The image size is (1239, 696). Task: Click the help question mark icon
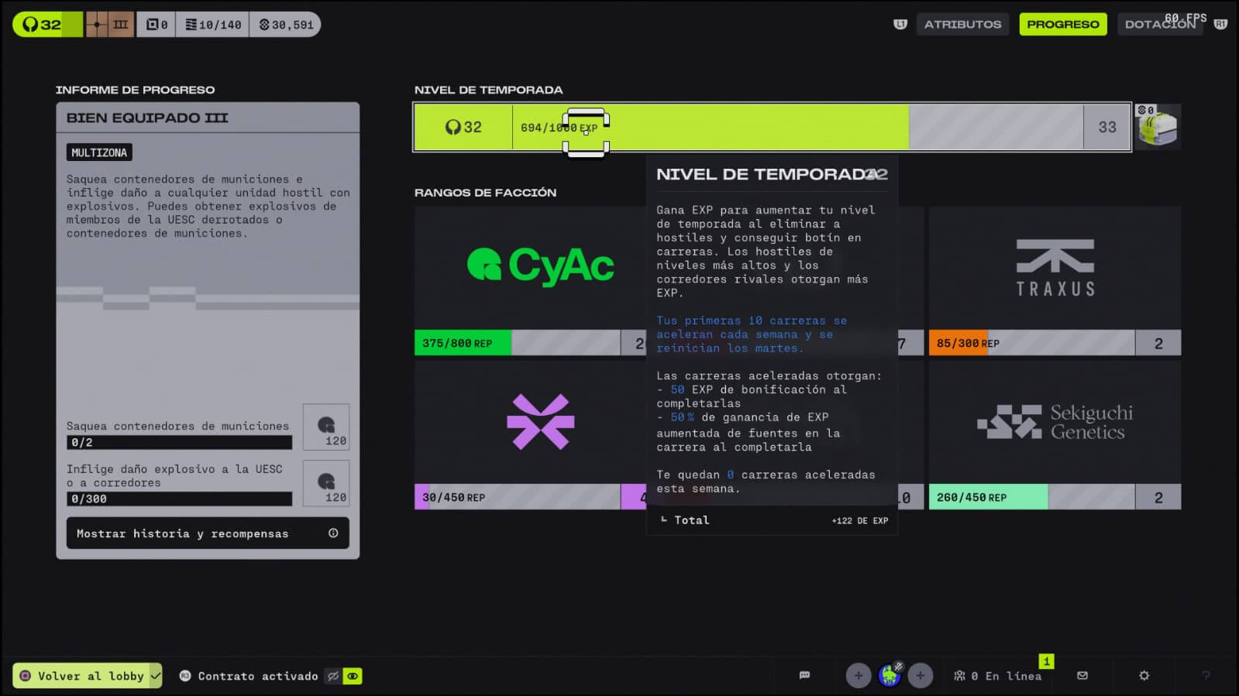coord(1206,675)
